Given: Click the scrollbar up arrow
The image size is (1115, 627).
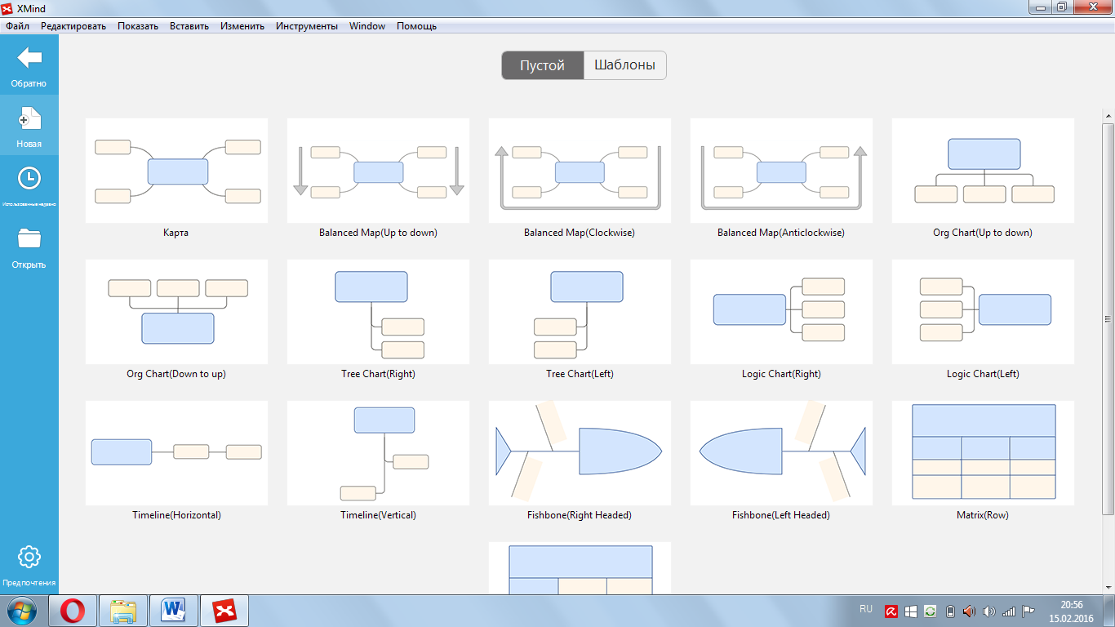Looking at the screenshot, I should click(x=1108, y=115).
